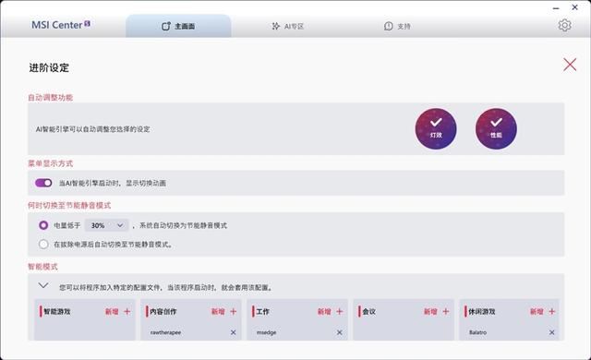
Task: Go to the 支持 tab
Action: coord(397,26)
